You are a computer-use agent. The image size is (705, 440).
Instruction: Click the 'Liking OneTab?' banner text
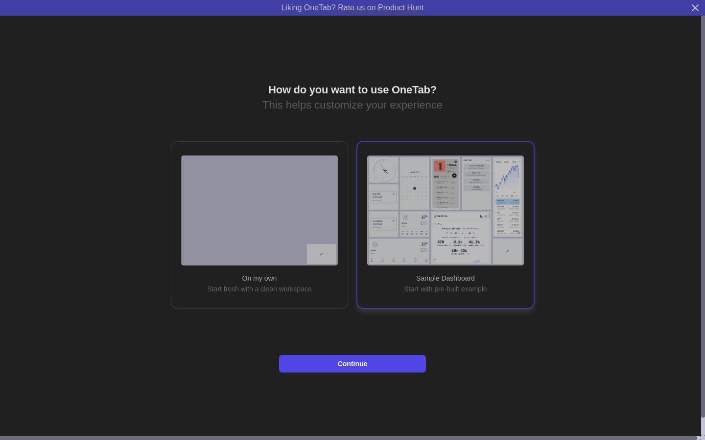(x=308, y=8)
